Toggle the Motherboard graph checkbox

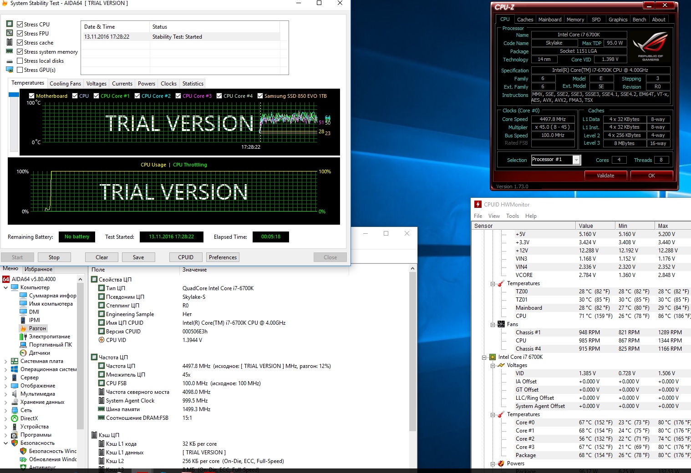click(x=31, y=96)
